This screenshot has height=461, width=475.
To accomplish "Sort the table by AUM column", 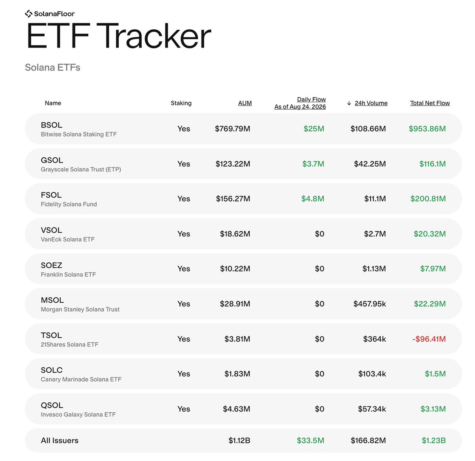I will pos(245,103).
